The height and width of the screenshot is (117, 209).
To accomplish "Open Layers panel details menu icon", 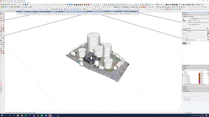I will point(208,70).
